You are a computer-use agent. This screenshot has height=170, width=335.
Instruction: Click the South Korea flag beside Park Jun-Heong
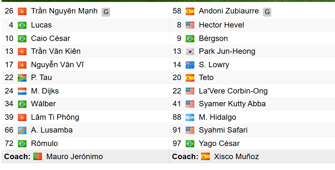[190, 52]
